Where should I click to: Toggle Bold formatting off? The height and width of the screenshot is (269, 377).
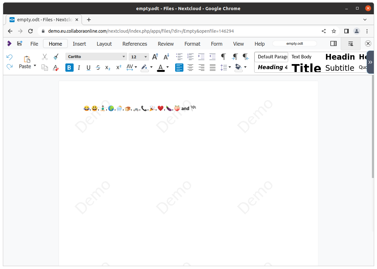click(69, 68)
